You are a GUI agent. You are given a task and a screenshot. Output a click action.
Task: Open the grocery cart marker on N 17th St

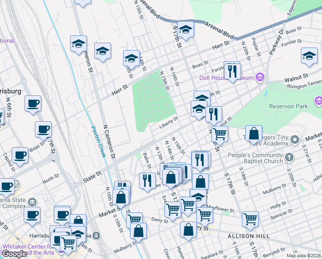point(220,135)
